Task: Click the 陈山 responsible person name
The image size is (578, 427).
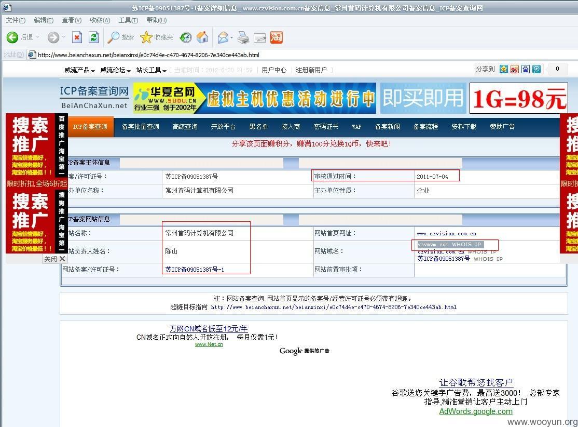Action: click(171, 251)
